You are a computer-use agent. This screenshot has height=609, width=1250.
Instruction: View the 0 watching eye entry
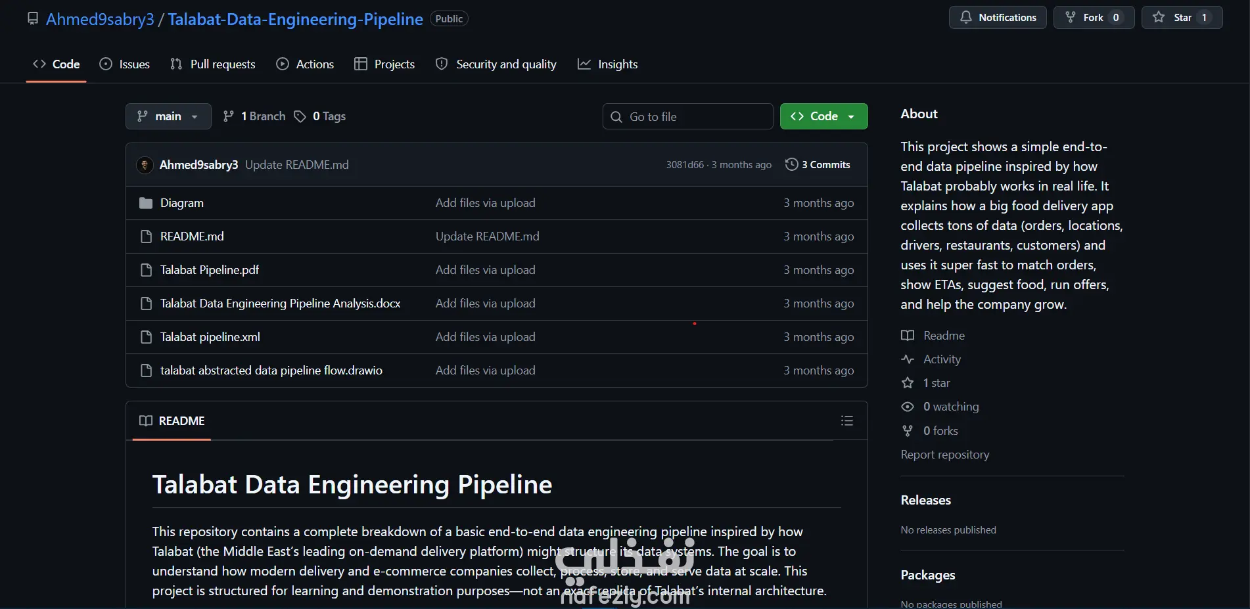[950, 407]
